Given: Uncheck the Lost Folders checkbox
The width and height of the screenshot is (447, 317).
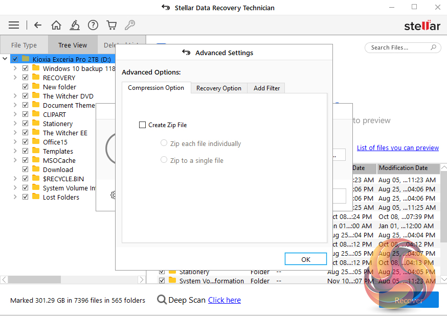Looking at the screenshot, I should [25, 197].
